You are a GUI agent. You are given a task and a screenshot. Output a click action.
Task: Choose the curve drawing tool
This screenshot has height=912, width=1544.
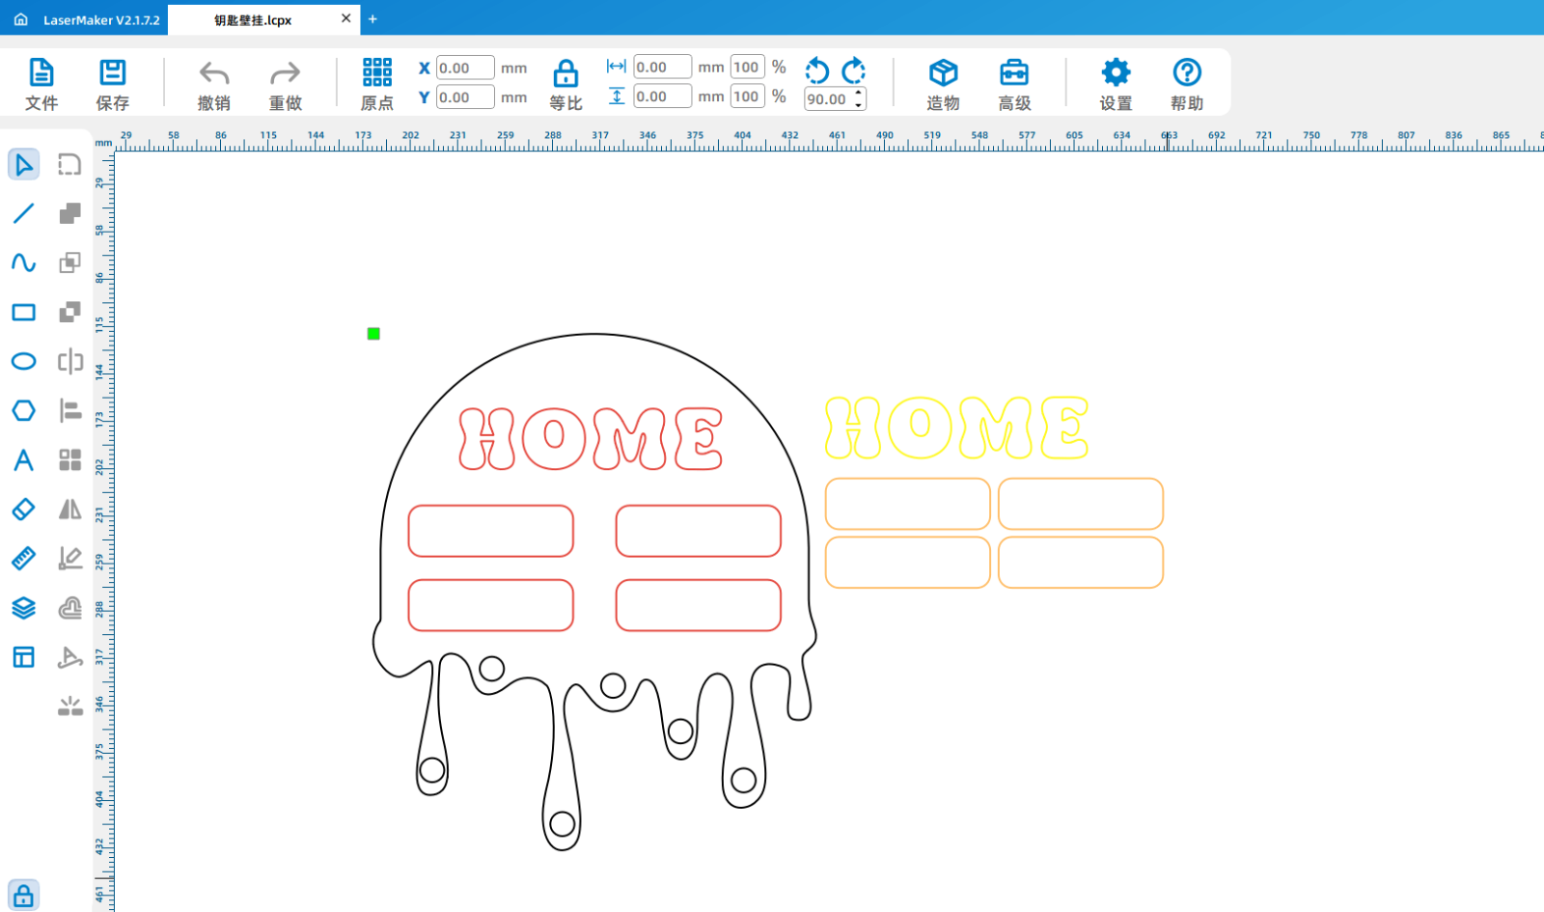tap(24, 263)
